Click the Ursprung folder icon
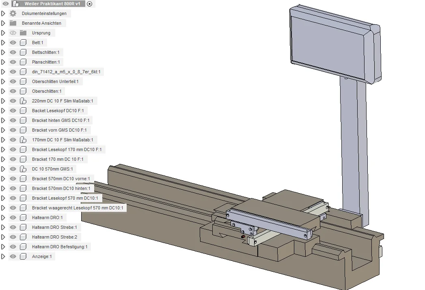This screenshot has height=290, width=425. coord(23,33)
